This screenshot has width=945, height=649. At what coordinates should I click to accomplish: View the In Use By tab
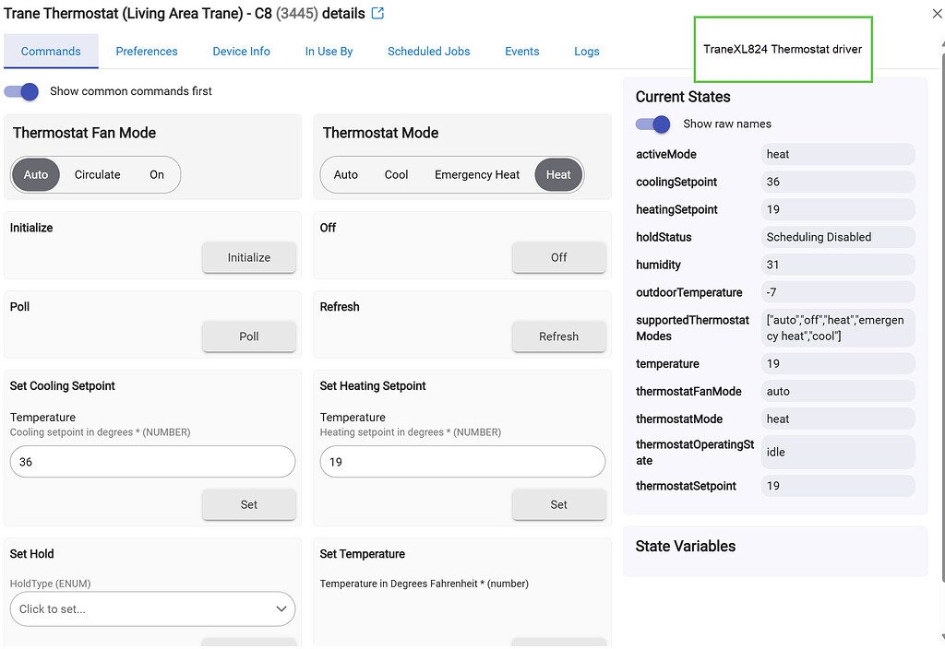pyautogui.click(x=329, y=52)
